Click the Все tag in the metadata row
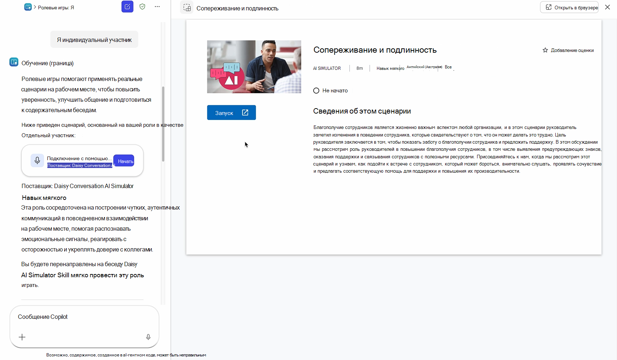 [x=448, y=67]
